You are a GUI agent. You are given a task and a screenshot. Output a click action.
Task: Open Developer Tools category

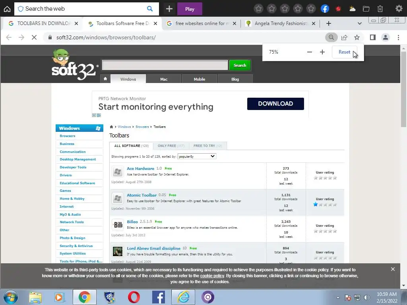(73, 167)
